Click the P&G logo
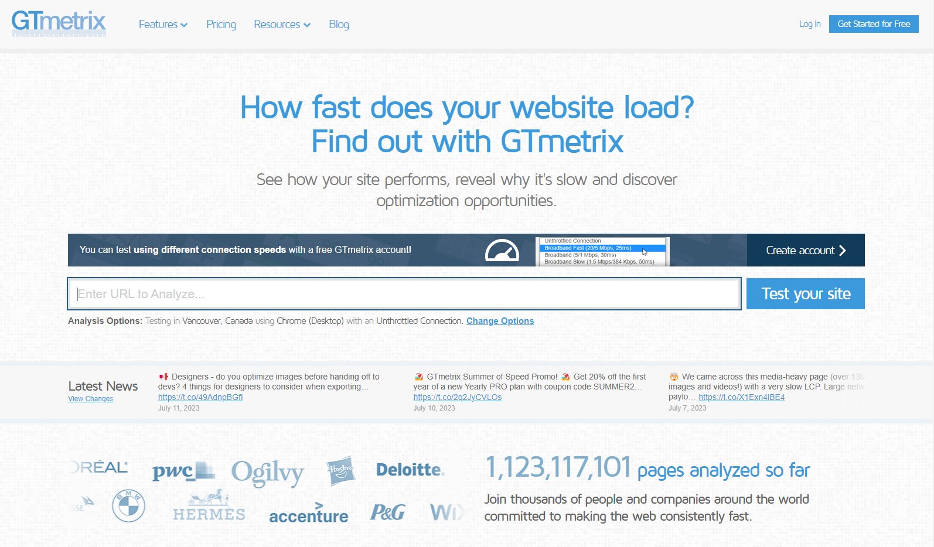The image size is (934, 547). click(x=387, y=513)
